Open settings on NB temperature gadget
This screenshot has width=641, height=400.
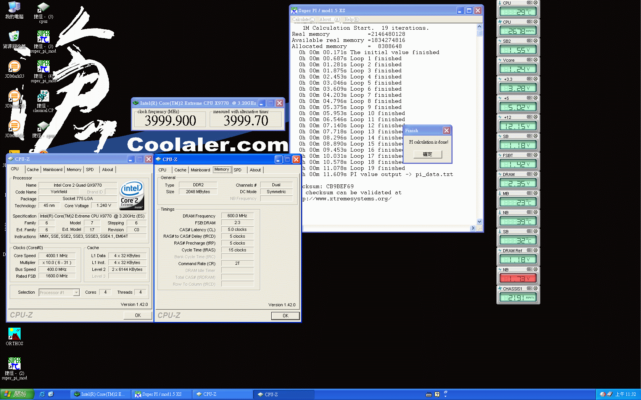pos(530,212)
